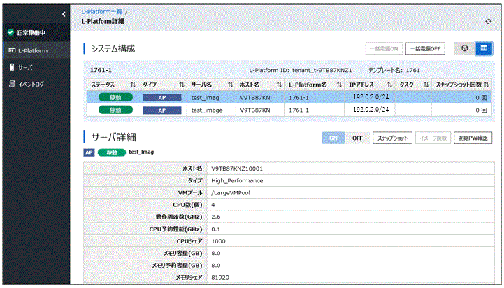Viewport: 504px width, 288px height.
Task: Toggle server power to OFF
Action: point(357,138)
